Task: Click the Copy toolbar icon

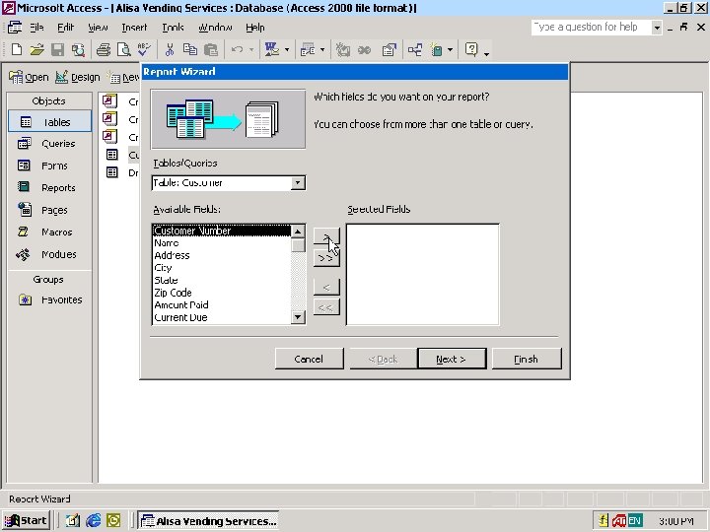Action: 190,49
